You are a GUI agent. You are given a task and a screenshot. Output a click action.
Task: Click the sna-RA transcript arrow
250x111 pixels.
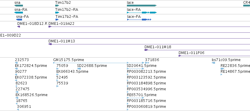(x=19, y=13)
